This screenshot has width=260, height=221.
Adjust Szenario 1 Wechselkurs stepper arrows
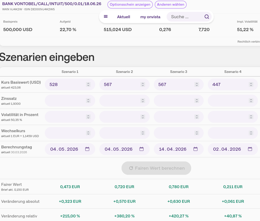point(88,133)
